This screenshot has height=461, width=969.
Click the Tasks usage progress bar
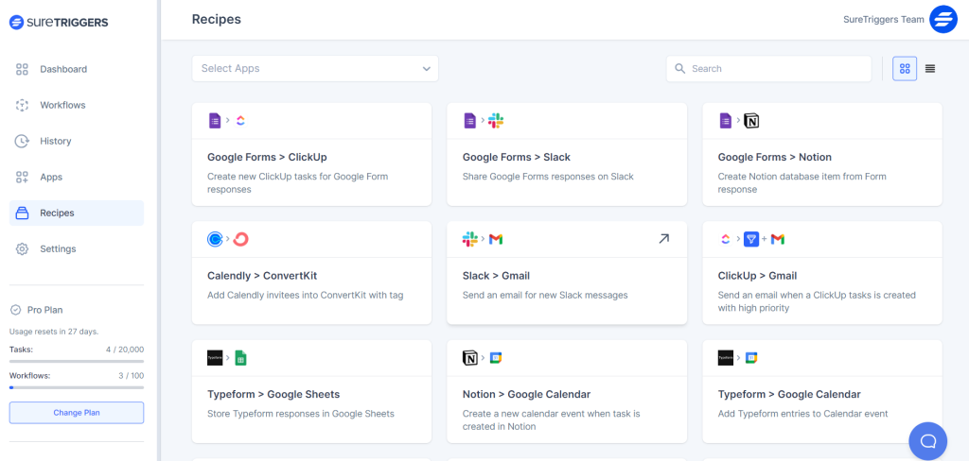click(x=77, y=361)
